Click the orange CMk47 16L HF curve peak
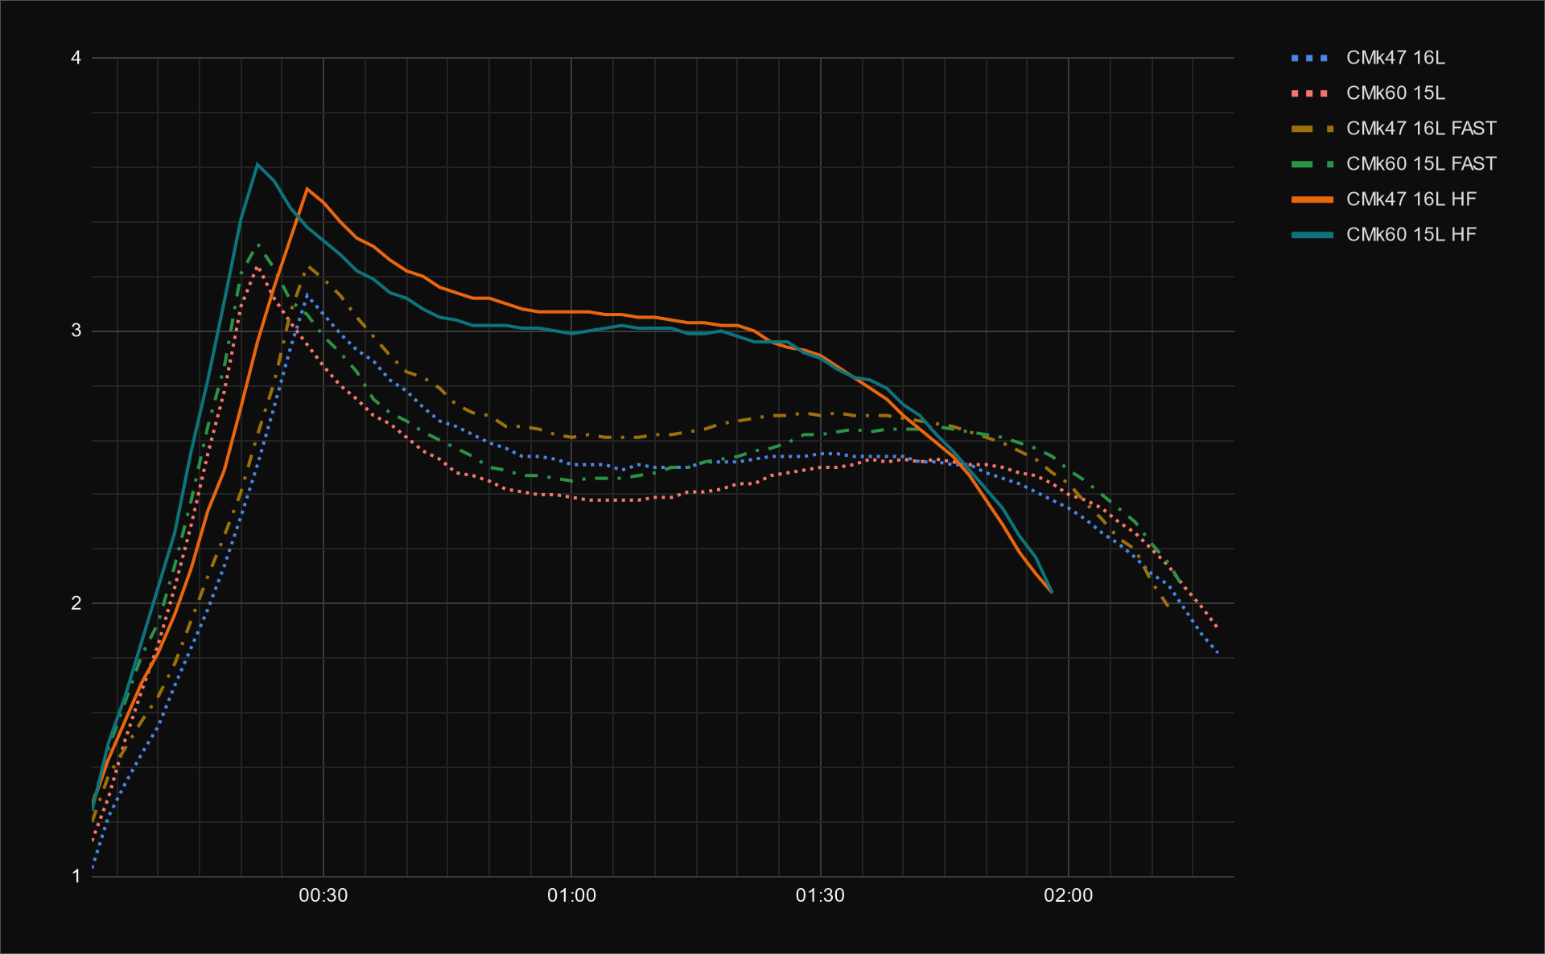The image size is (1545, 954). tap(307, 188)
